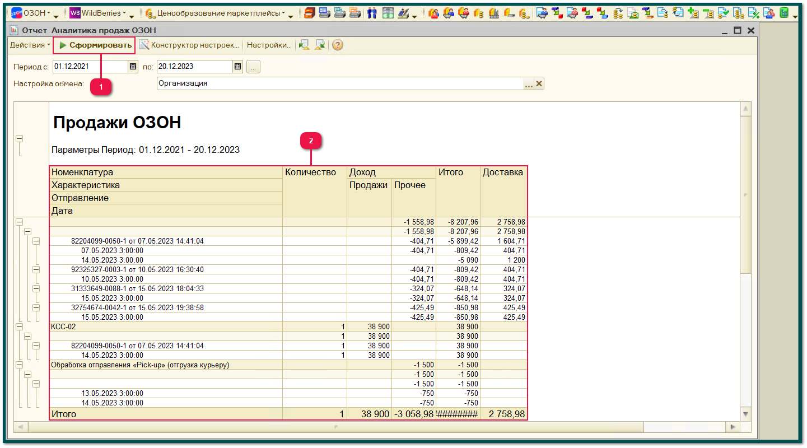The width and height of the screenshot is (807, 448).
Task: Click the help question mark icon
Action: point(337,45)
